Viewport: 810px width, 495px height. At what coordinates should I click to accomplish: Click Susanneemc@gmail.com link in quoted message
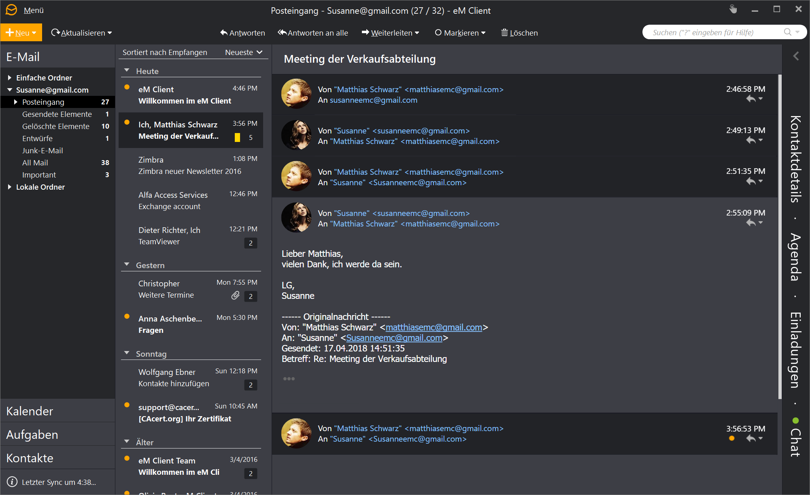click(x=394, y=338)
